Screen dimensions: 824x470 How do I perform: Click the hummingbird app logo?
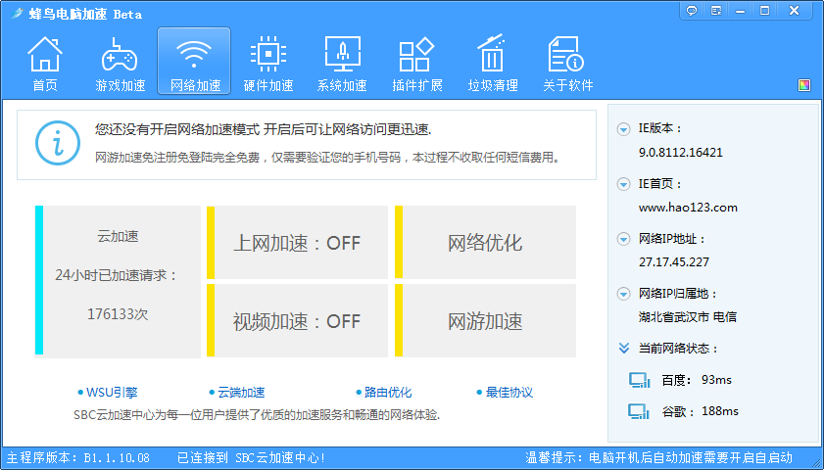17,13
